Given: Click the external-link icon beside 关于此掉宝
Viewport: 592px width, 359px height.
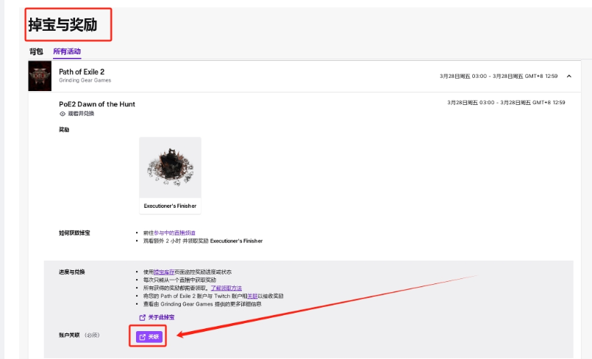Looking at the screenshot, I should [x=143, y=317].
